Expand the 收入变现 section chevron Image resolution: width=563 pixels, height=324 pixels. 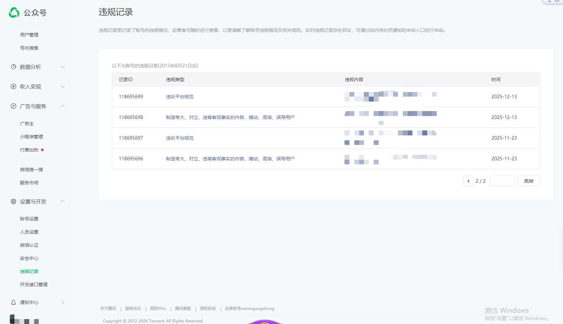click(x=63, y=87)
